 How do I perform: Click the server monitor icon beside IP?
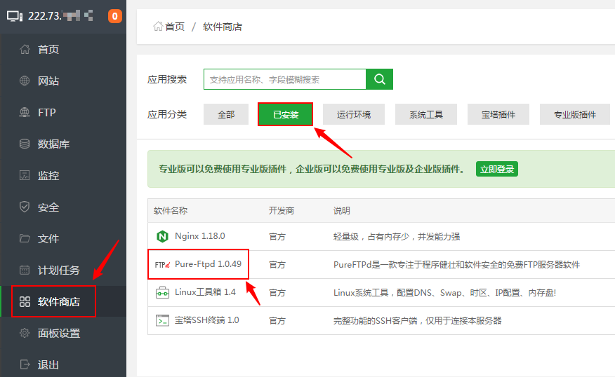pyautogui.click(x=15, y=15)
